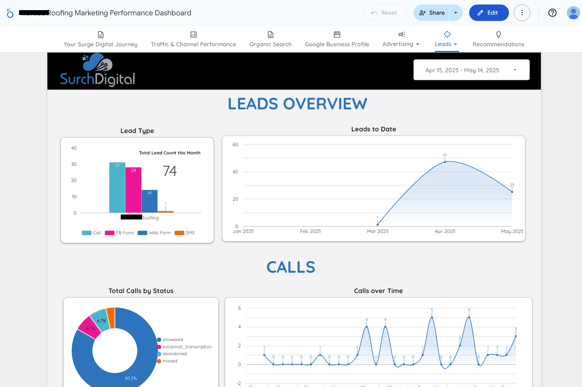Open the help question mark icon
This screenshot has height=387, width=582.
[x=552, y=13]
